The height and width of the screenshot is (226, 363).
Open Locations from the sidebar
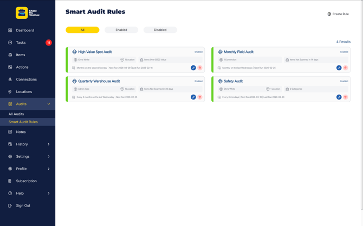pos(24,91)
